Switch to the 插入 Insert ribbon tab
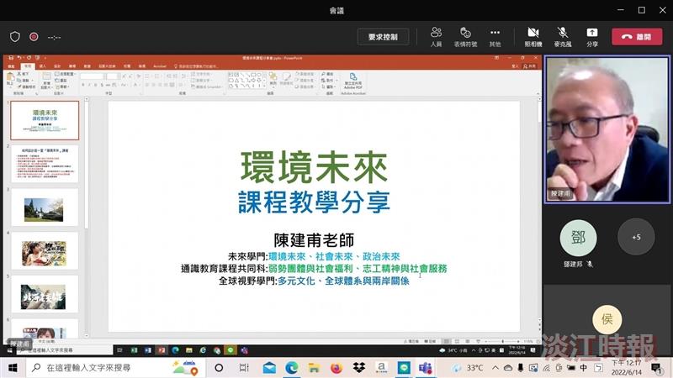Screen dimensions: 673x378 coord(43,66)
